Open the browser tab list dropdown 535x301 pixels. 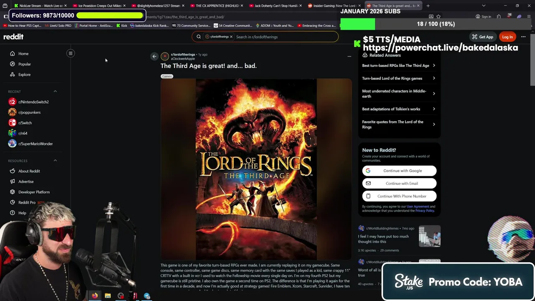click(484, 6)
